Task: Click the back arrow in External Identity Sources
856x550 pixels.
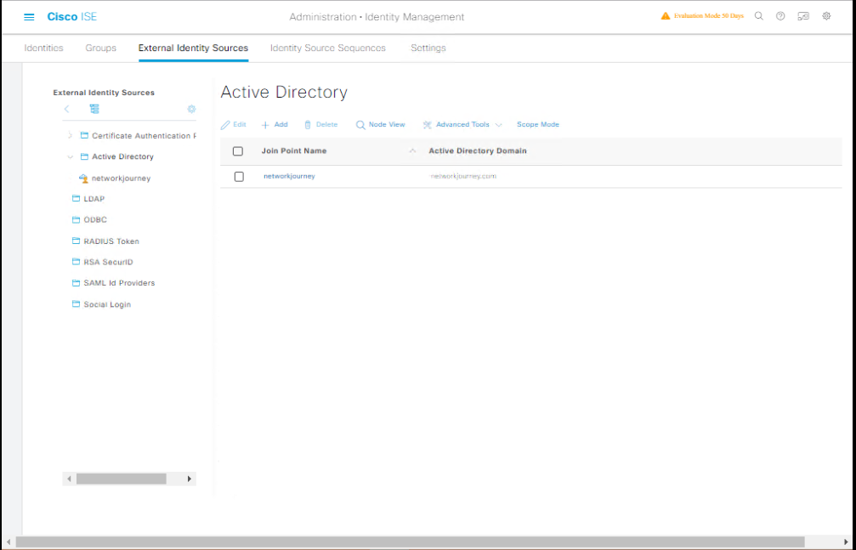Action: pos(66,110)
